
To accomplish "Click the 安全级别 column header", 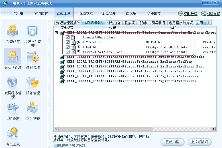I will tap(67, 28).
